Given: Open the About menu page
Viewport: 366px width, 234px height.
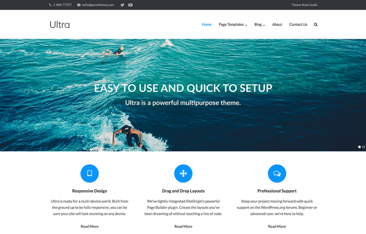Looking at the screenshot, I should pos(277,25).
